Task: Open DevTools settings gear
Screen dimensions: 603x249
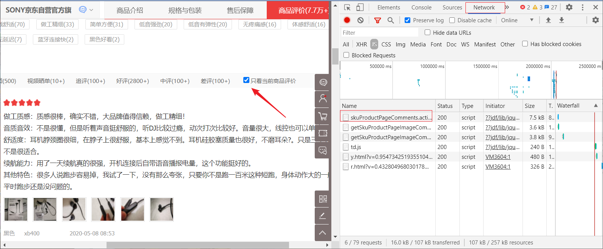Action: tap(569, 7)
